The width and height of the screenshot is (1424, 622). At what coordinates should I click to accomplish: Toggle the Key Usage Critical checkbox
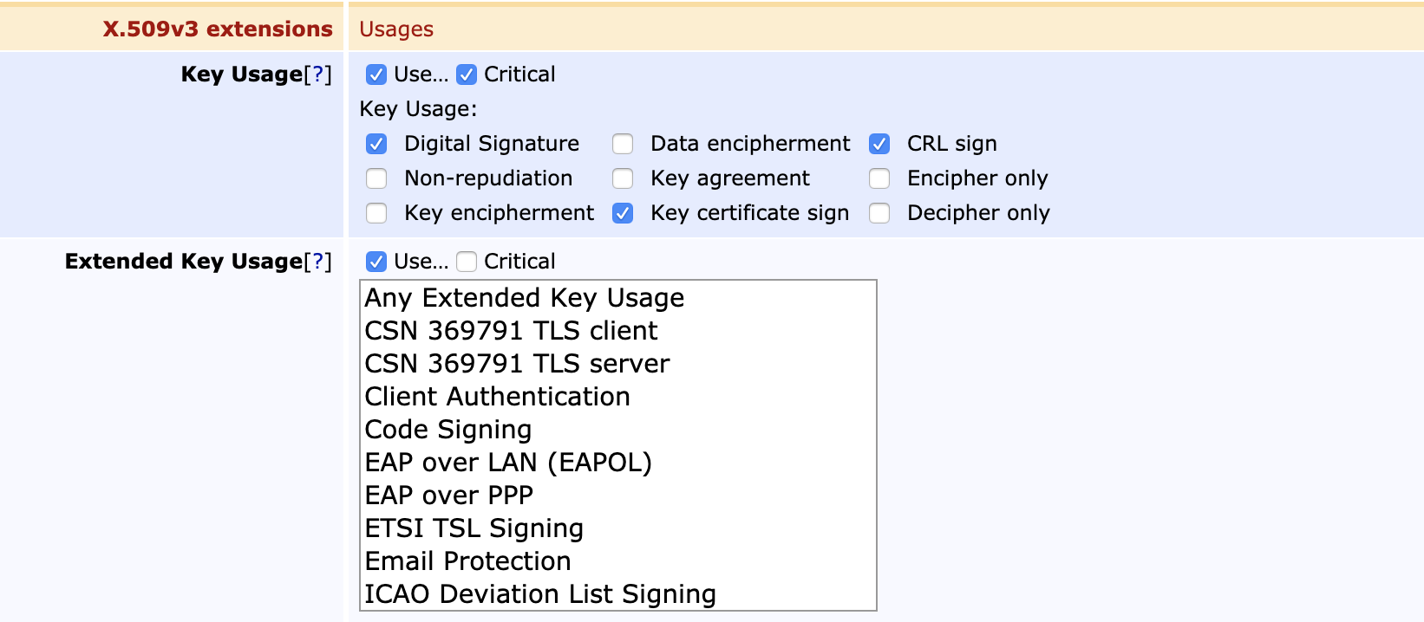467,75
